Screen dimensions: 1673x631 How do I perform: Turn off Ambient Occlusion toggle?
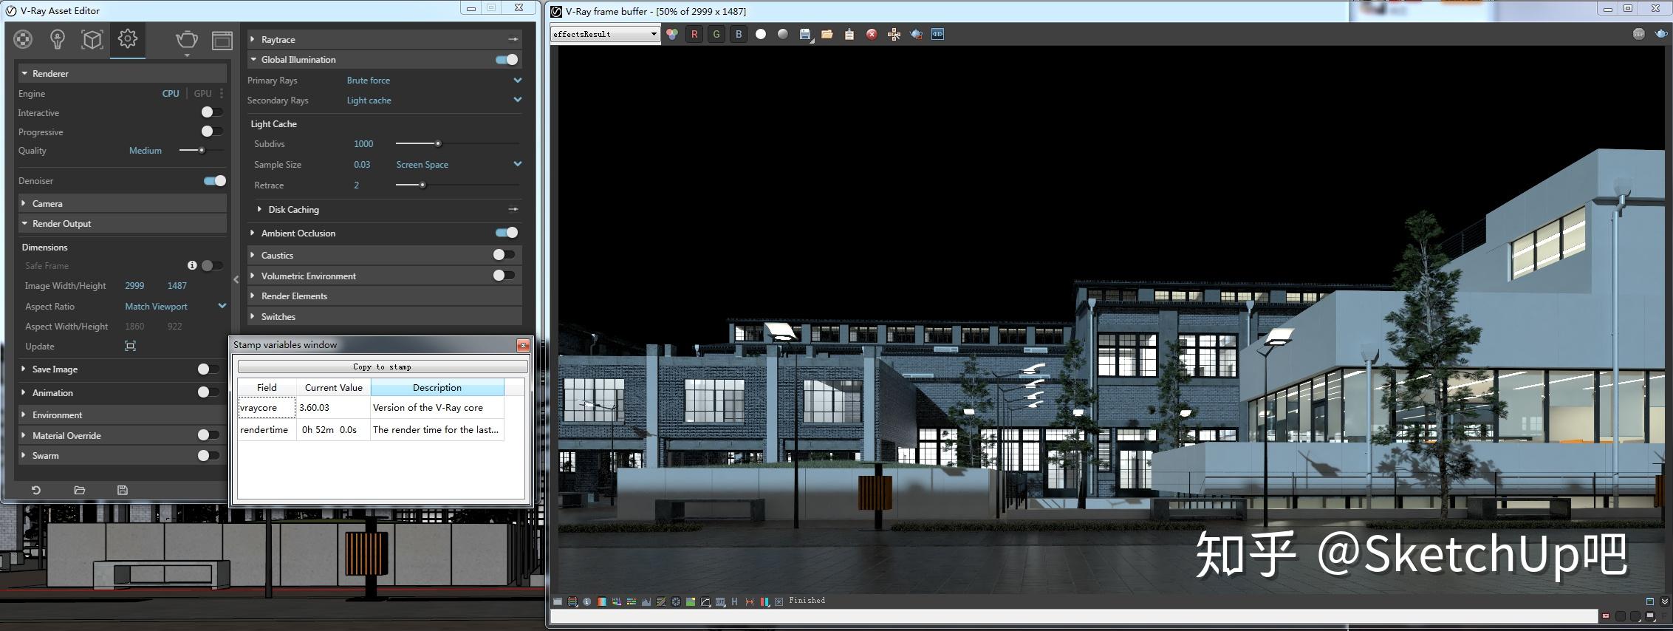pos(507,233)
